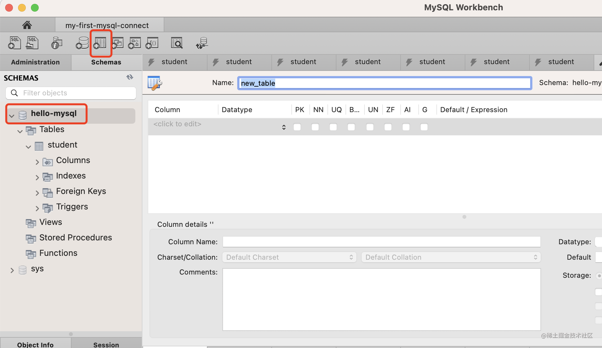Viewport: 602px width, 348px height.
Task: Tick the UQ checkbox in column row
Action: [333, 127]
